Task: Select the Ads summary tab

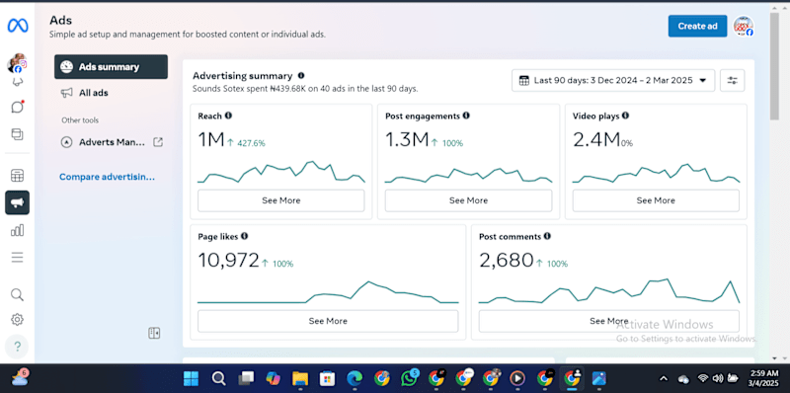Action: pos(111,67)
